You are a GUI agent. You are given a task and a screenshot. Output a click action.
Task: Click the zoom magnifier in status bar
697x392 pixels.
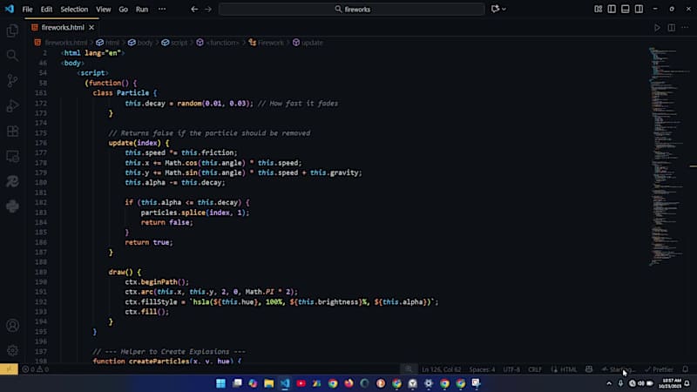409,369
